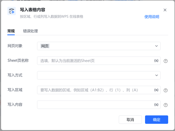This screenshot has height=131, width=175.
Task: Click the 写入表格内容 dialog title
Action: tap(33, 10)
